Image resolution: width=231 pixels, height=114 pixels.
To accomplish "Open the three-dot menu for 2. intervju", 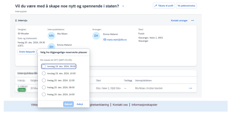I will [x=193, y=20].
